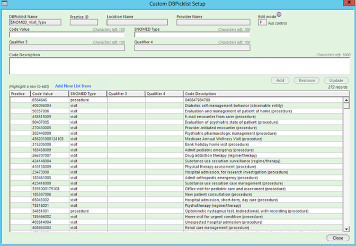Select the Diabetes self-management behavior row
The height and width of the screenshot is (246, 356).
[176, 106]
